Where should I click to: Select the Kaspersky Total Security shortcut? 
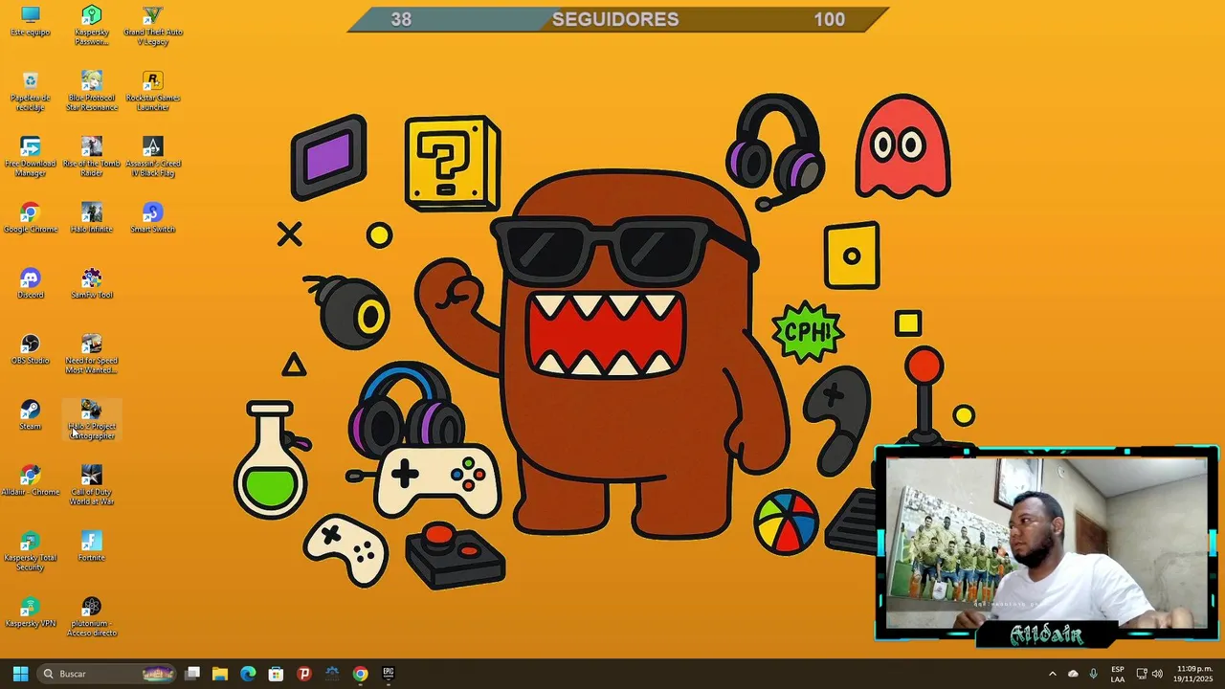pyautogui.click(x=30, y=552)
